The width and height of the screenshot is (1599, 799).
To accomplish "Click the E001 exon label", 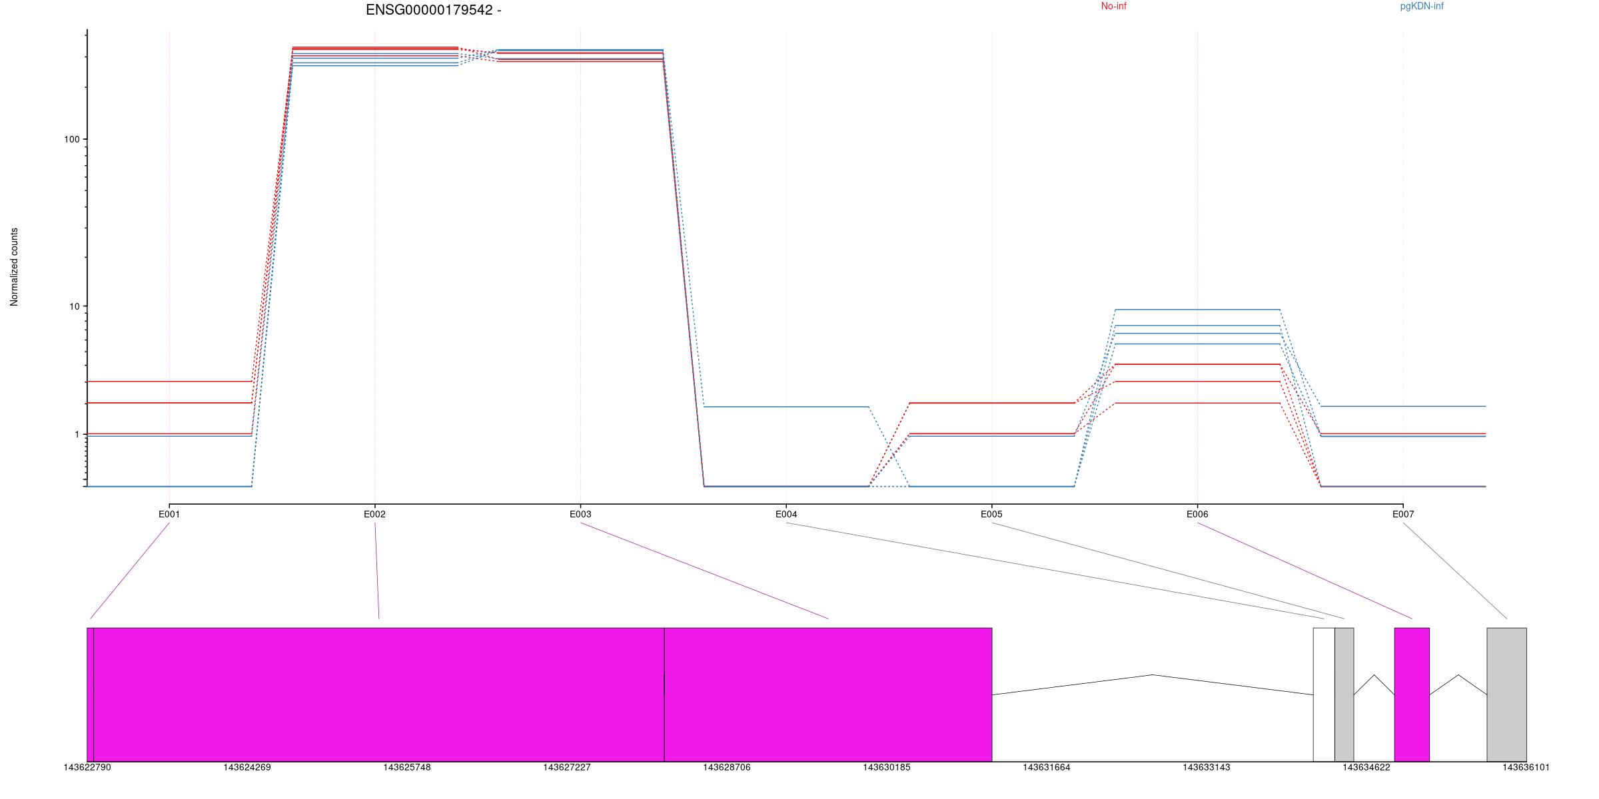I will coord(169,514).
